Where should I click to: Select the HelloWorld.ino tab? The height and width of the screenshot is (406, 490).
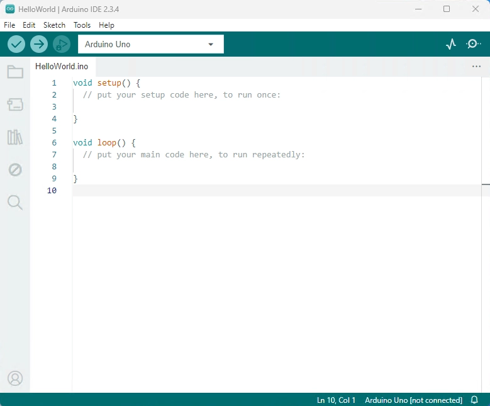[62, 66]
